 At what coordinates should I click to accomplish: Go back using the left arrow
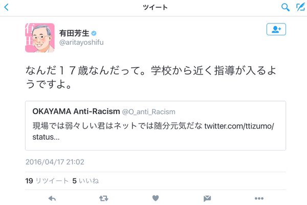pyautogui.click(x=7, y=8)
